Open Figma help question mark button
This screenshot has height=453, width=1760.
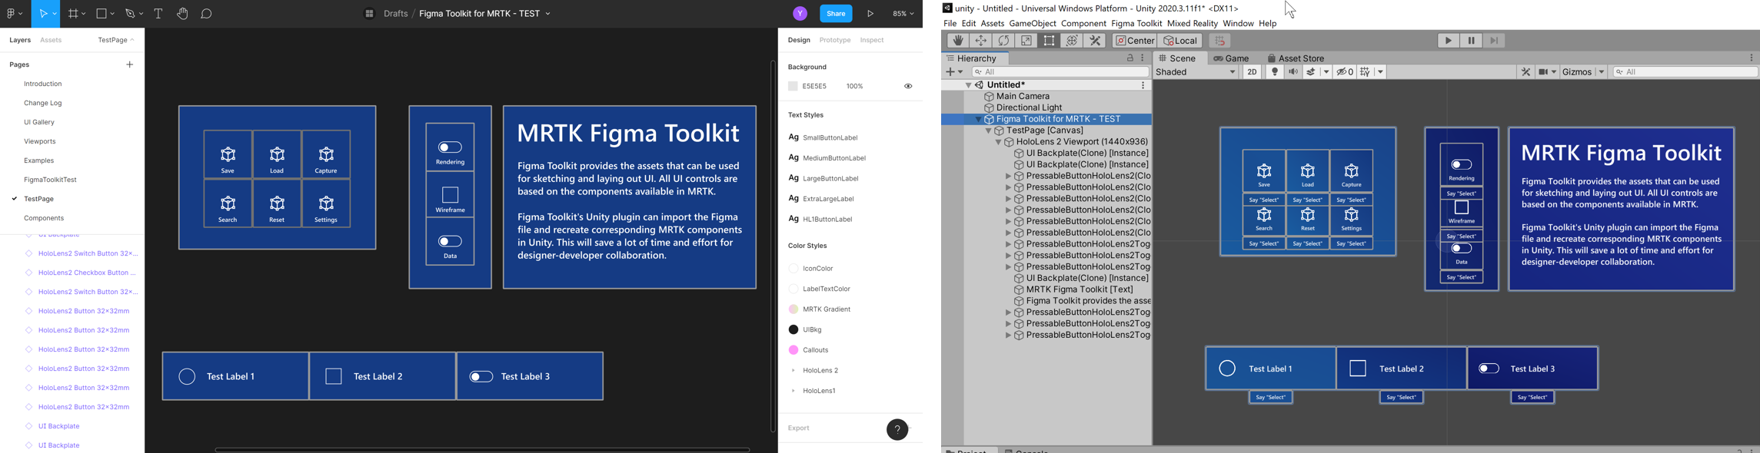[897, 430]
